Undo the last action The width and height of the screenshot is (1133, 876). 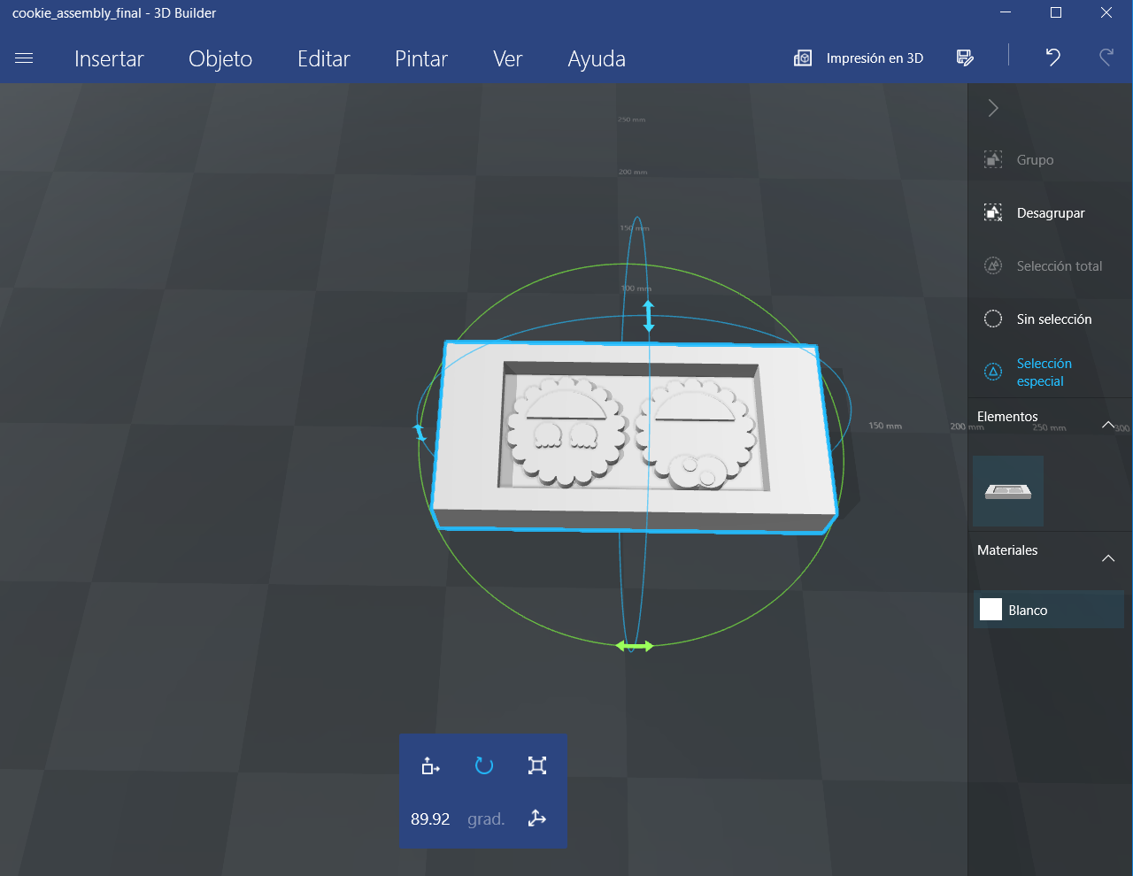(1052, 58)
